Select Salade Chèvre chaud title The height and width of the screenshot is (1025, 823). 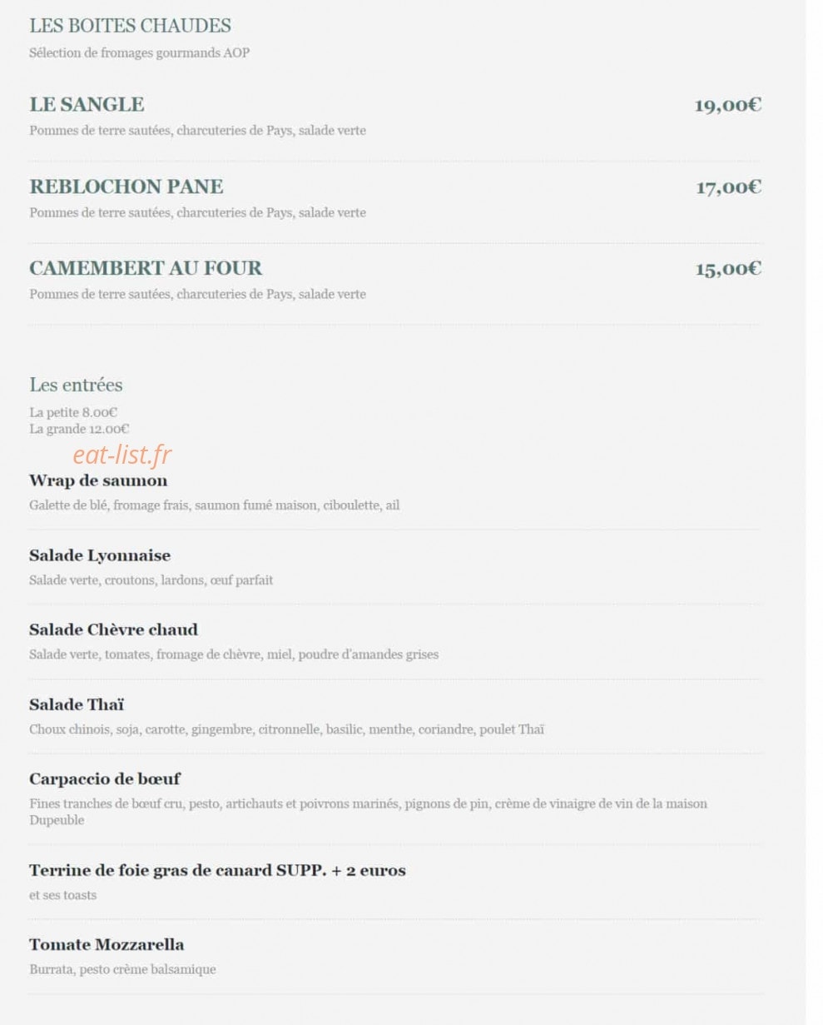coord(113,629)
